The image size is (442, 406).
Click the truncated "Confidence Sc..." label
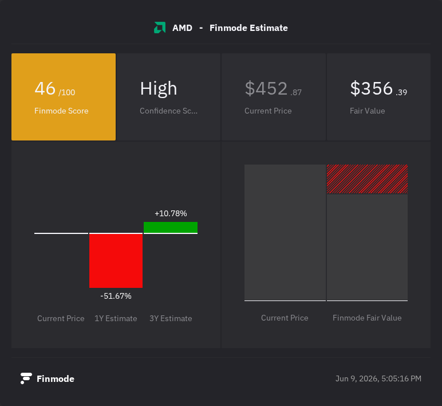[168, 111]
